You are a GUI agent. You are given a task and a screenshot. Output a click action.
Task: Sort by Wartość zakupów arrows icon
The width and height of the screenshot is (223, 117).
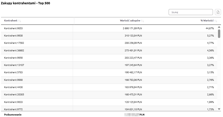tap(142, 21)
